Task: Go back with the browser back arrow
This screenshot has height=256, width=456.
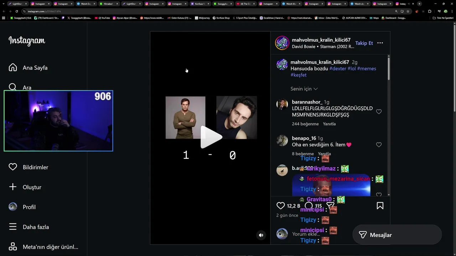Action: click(4, 11)
